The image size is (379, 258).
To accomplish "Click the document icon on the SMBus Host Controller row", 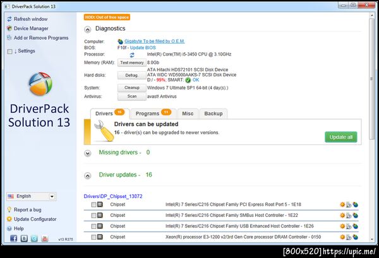I will 349,215.
